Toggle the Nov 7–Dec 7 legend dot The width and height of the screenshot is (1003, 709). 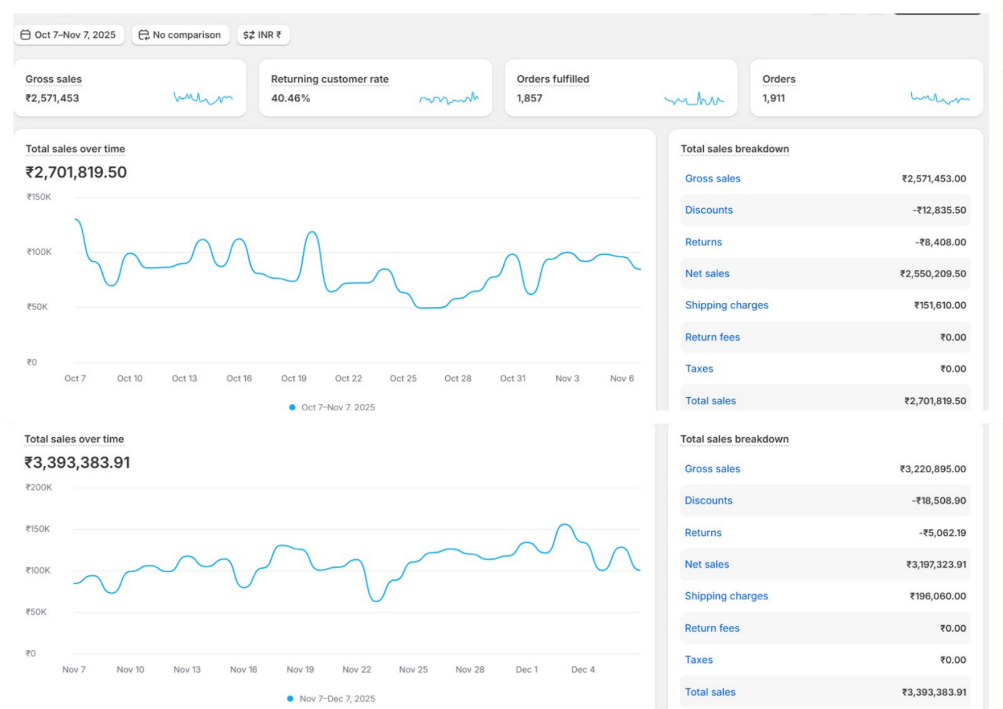[x=290, y=698]
